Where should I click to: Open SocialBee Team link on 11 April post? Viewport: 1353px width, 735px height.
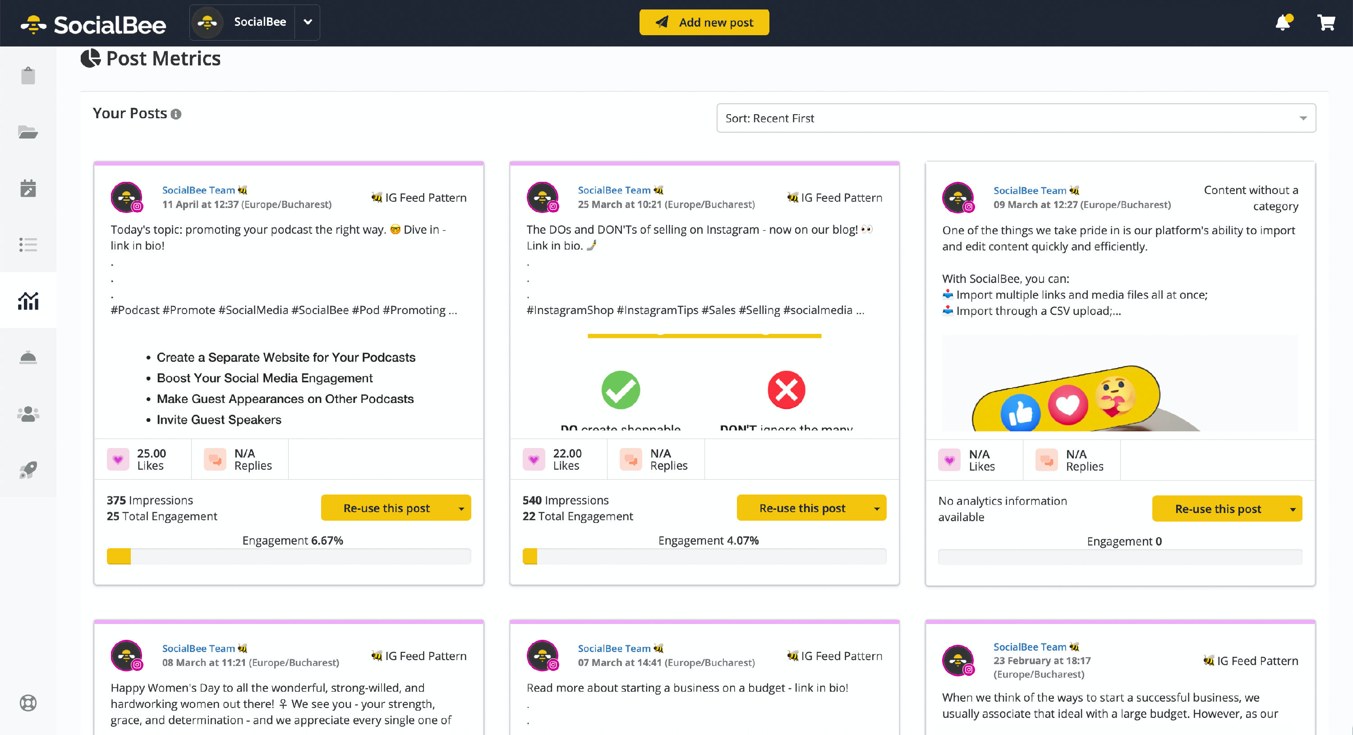point(198,190)
